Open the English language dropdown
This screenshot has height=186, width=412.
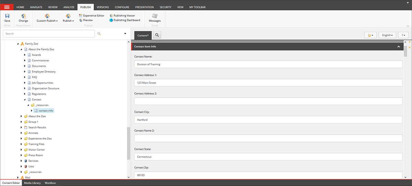(388, 35)
